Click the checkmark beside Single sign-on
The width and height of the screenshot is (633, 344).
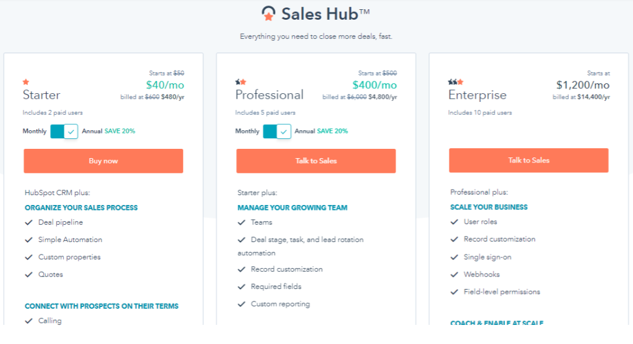click(x=454, y=257)
